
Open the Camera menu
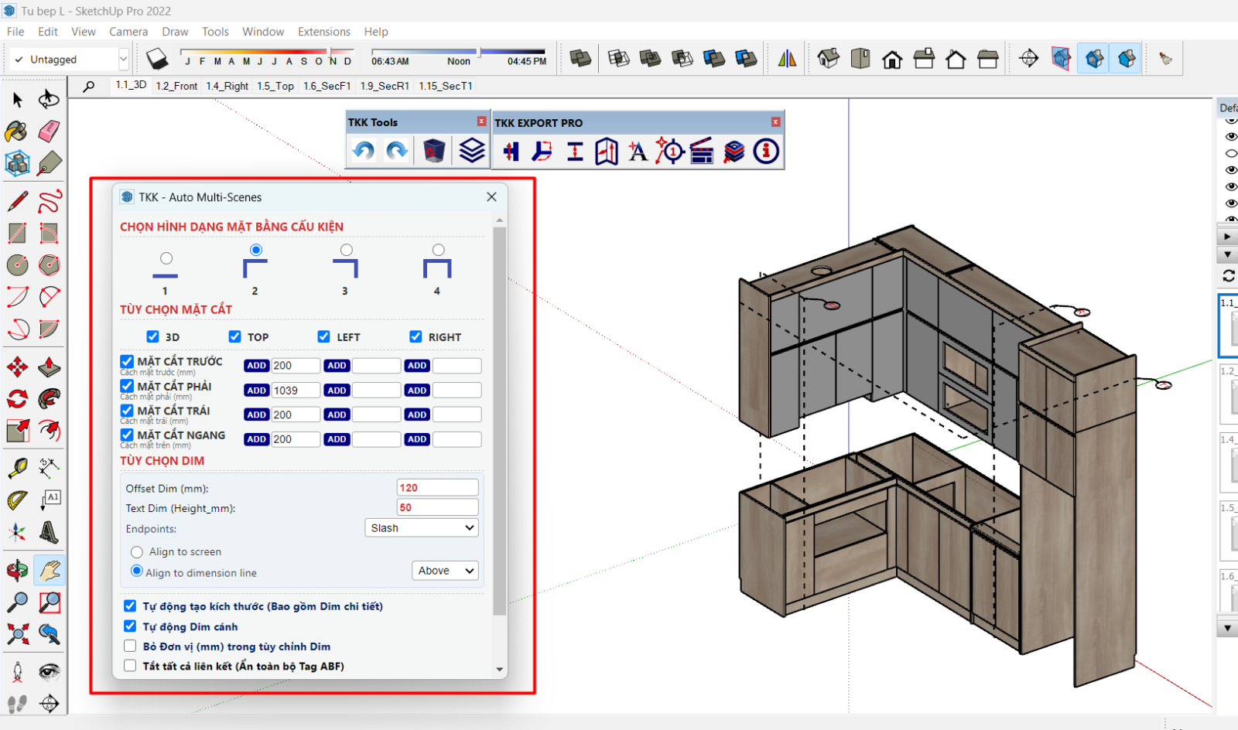click(128, 32)
